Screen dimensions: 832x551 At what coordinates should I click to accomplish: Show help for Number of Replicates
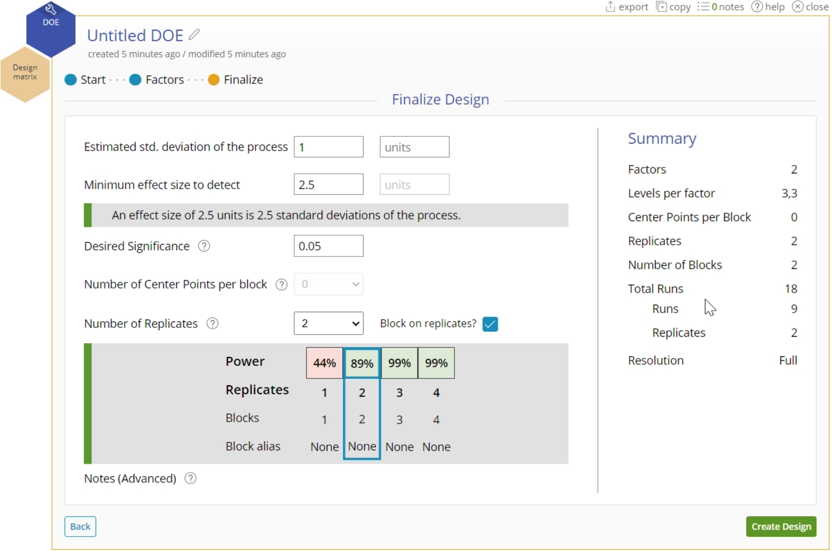(212, 323)
